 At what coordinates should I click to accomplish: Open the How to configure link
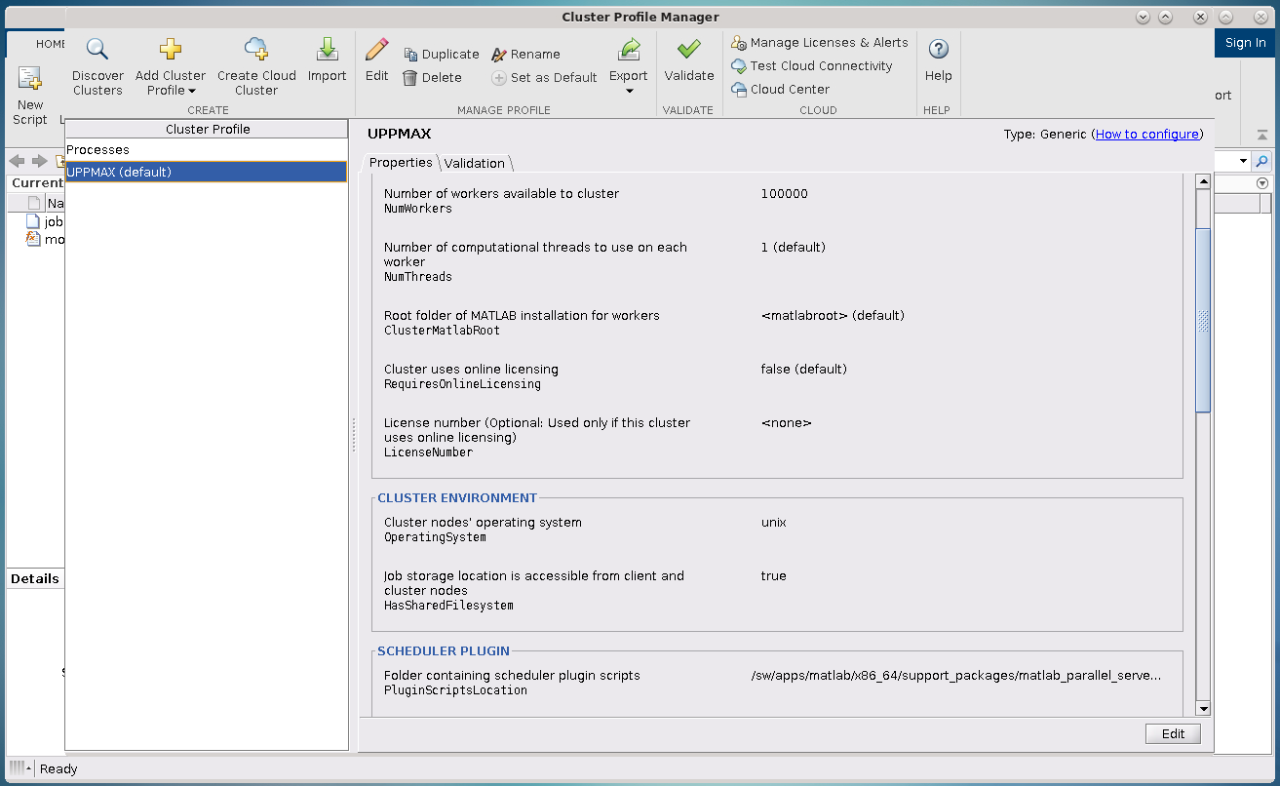click(x=1146, y=135)
